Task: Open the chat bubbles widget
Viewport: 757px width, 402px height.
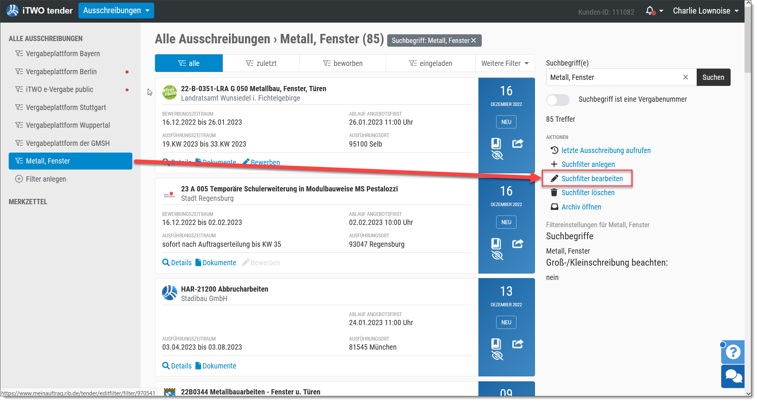Action: 733,376
